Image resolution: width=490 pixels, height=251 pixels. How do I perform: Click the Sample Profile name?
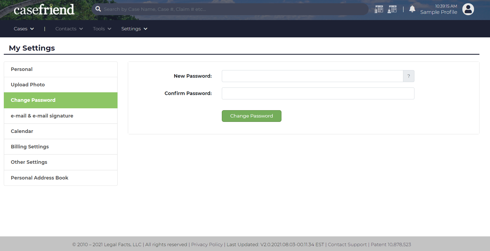(x=439, y=12)
